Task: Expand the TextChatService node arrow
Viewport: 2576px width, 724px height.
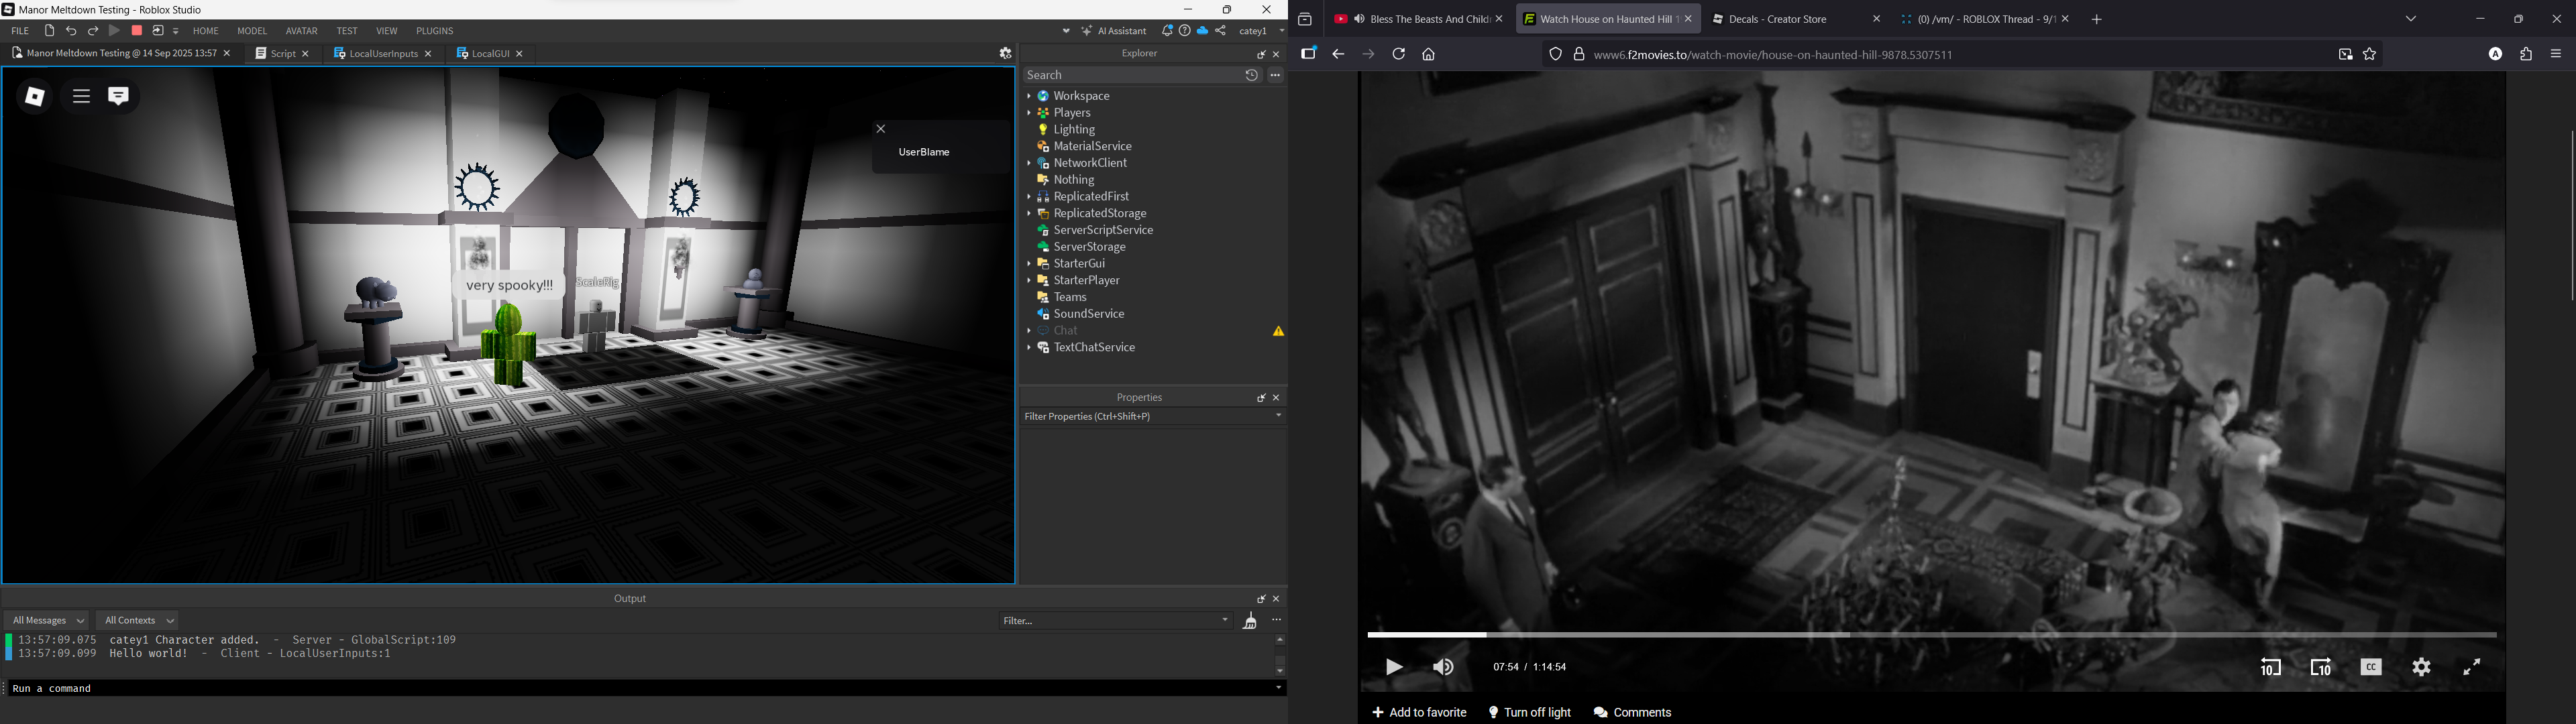Action: [1028, 348]
